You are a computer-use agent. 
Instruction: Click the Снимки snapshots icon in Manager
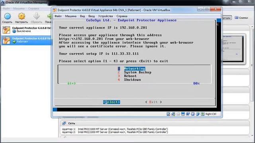[236, 17]
